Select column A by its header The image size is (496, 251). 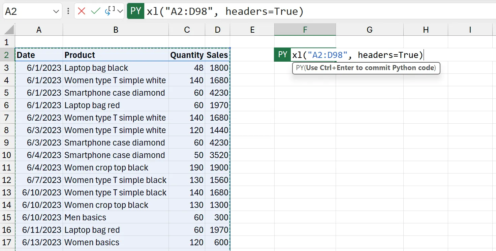coord(39,30)
